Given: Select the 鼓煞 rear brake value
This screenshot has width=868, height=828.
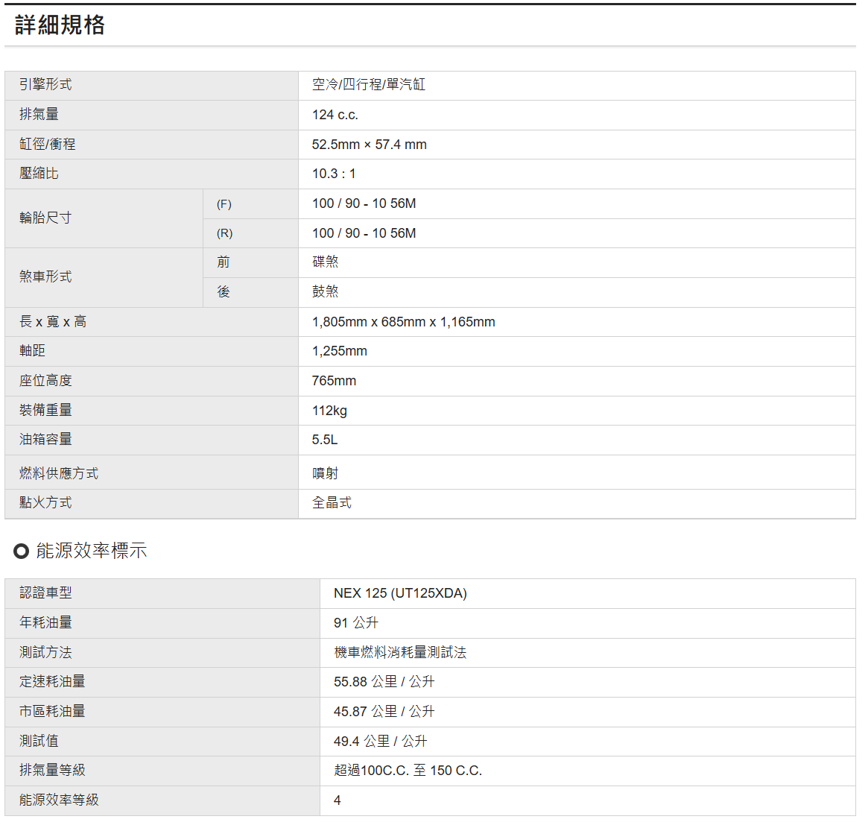Looking at the screenshot, I should (x=325, y=291).
